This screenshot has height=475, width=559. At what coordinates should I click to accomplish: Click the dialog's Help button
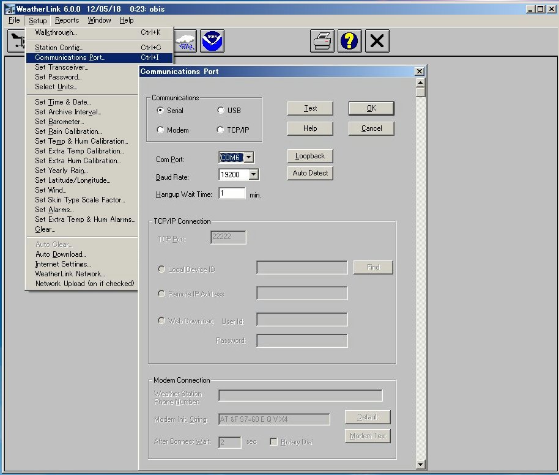(x=310, y=128)
